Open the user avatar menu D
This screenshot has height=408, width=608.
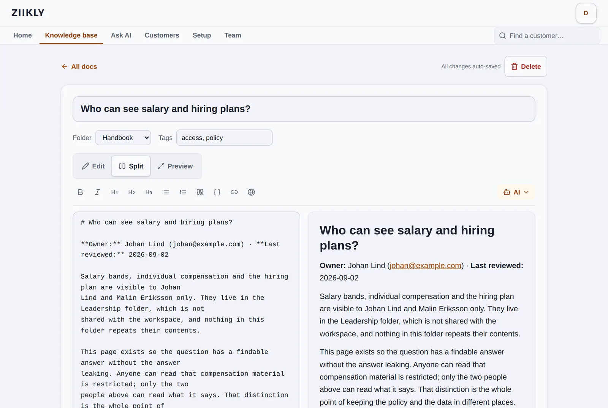[586, 13]
